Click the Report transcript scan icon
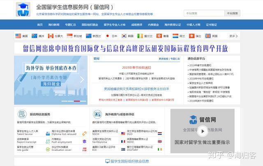This screenshot has width=263, height=166. point(48,141)
